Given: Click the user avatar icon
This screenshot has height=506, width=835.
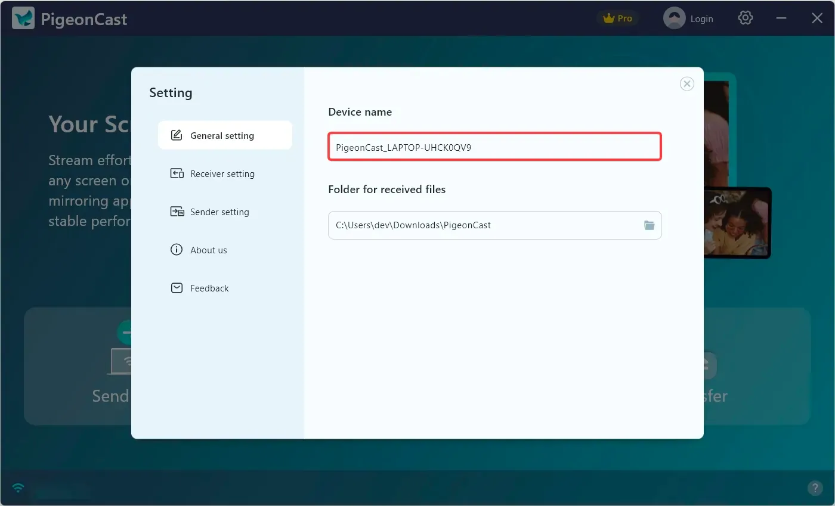Looking at the screenshot, I should tap(674, 18).
